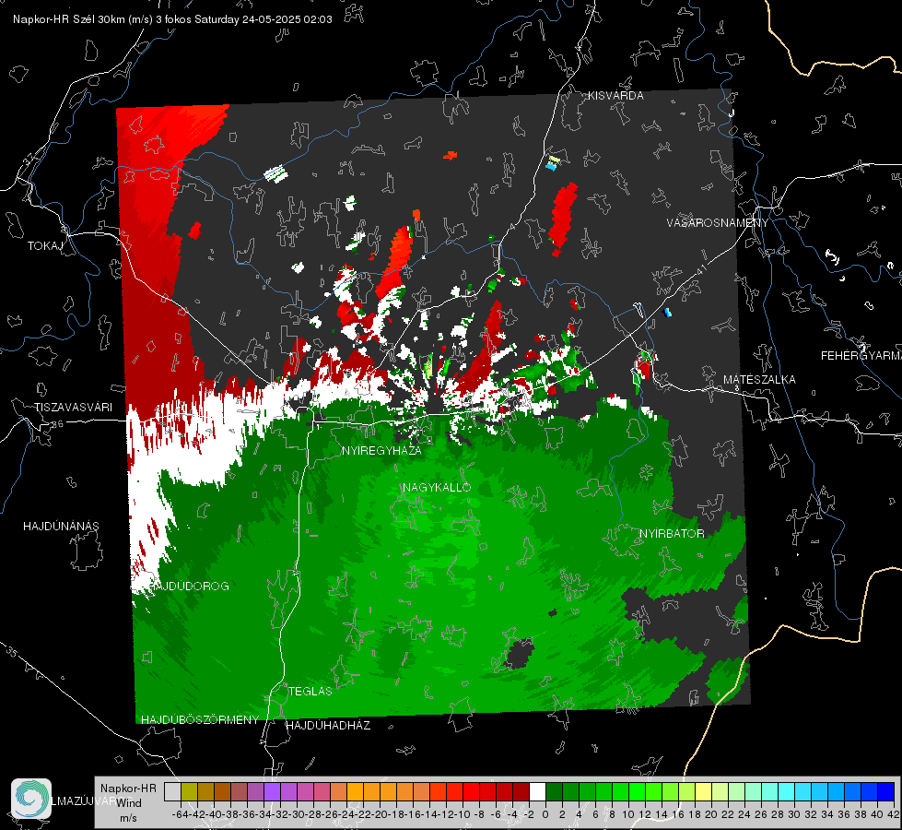The height and width of the screenshot is (830, 902).
Task: Click the legend value 36
Action: tap(844, 814)
